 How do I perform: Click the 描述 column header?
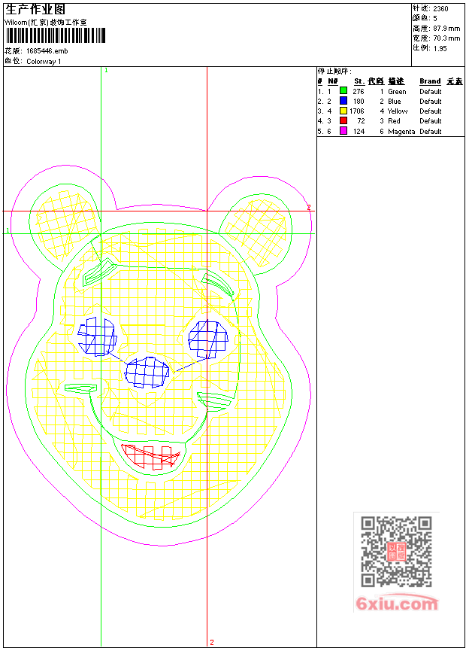point(396,81)
